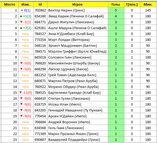Select id cell 773354
The height and width of the screenshot is (143, 157).
(x=40, y=40)
